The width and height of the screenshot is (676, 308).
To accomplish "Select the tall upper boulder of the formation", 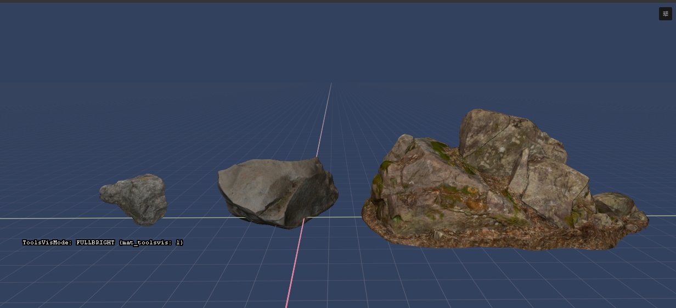I will coord(499,137).
